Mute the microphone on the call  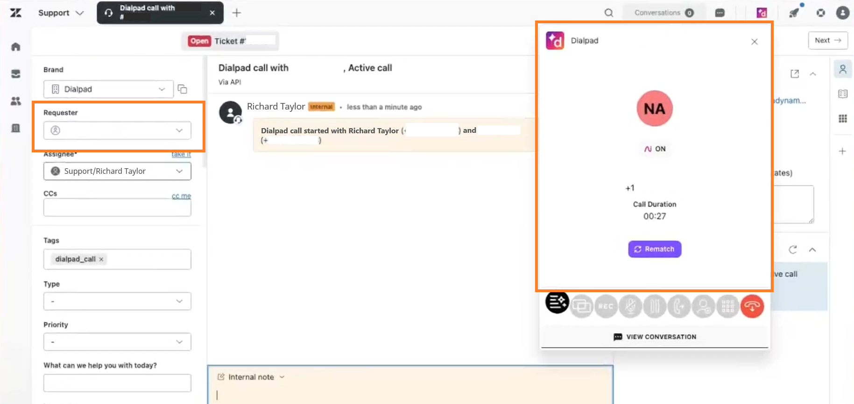click(x=630, y=307)
